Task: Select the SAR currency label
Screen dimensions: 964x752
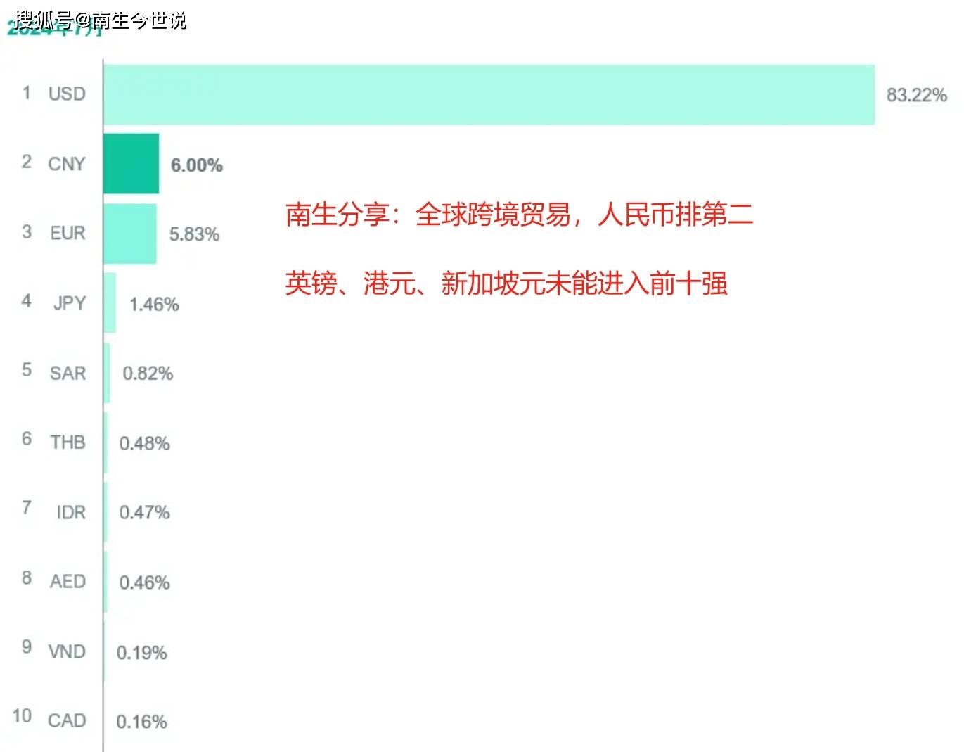Action: click(68, 373)
